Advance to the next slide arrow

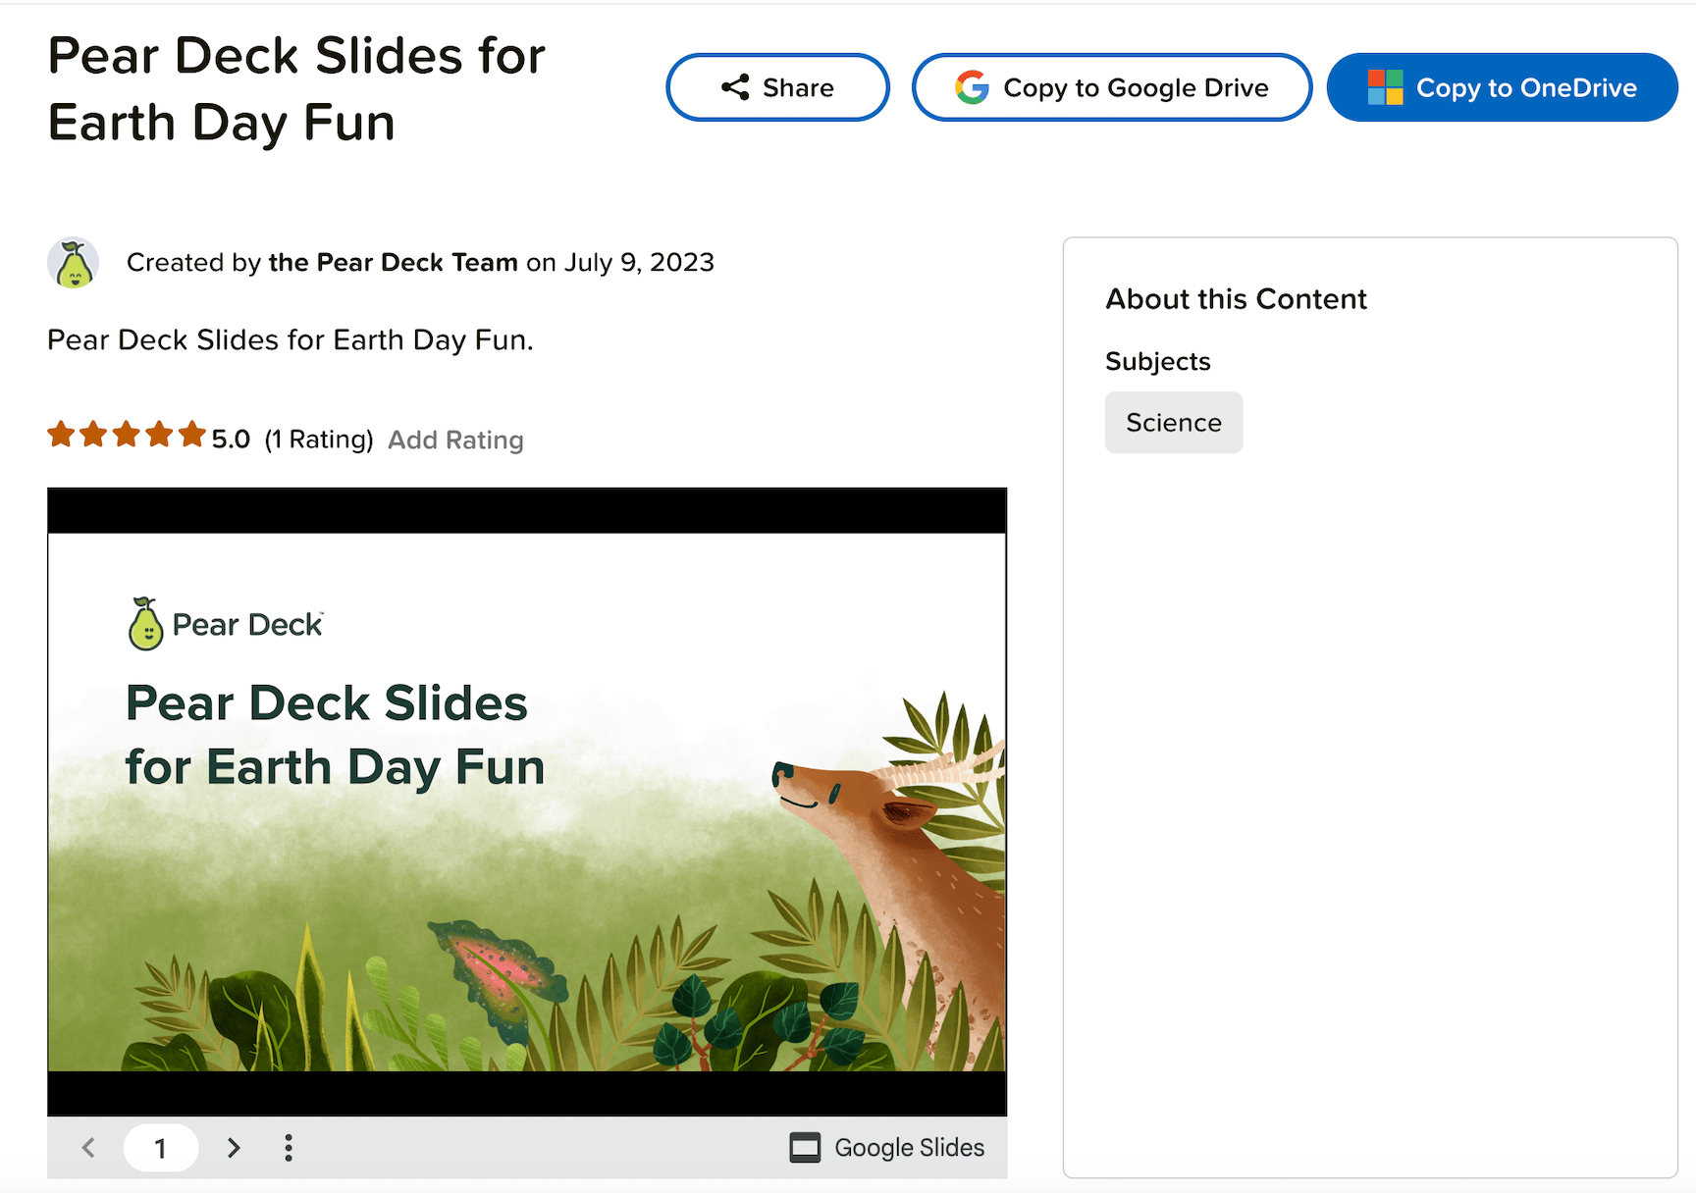233,1147
